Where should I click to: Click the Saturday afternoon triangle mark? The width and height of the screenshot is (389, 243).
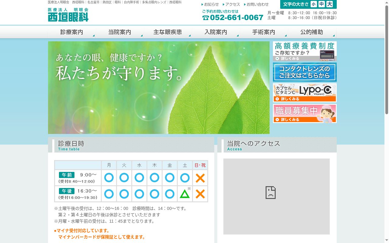[185, 194]
